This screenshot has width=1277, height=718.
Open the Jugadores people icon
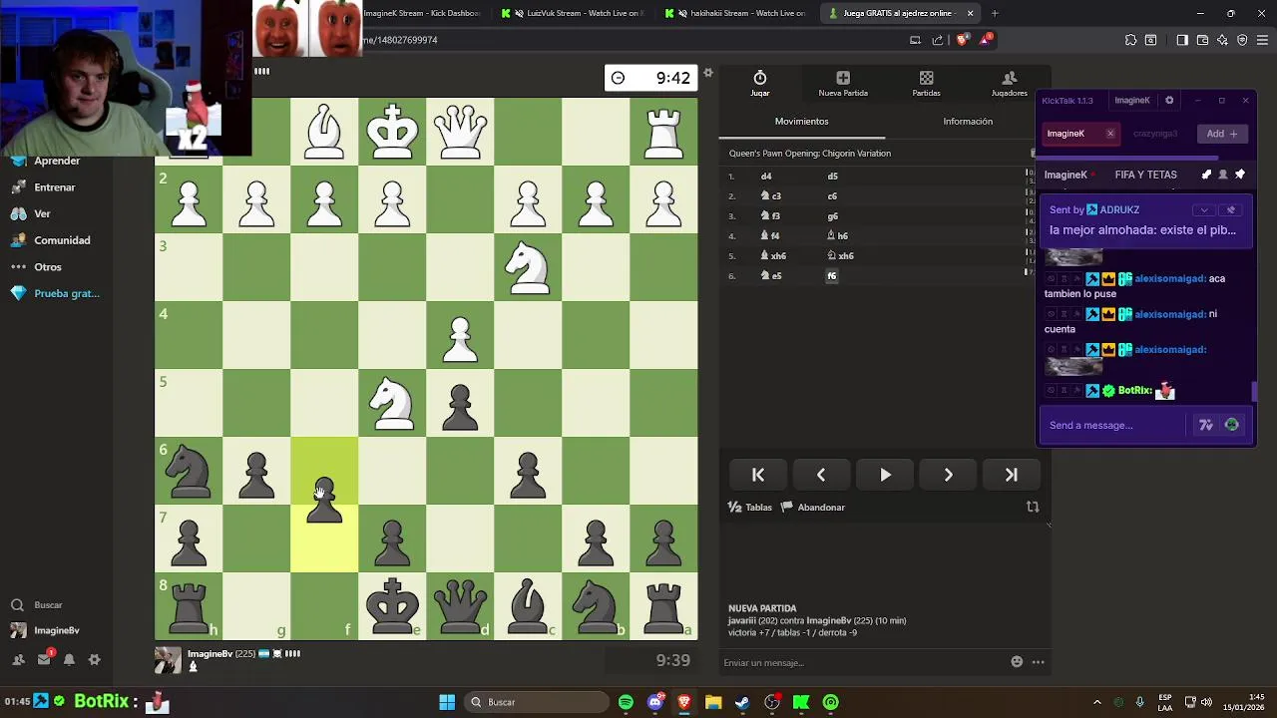[x=1009, y=78]
